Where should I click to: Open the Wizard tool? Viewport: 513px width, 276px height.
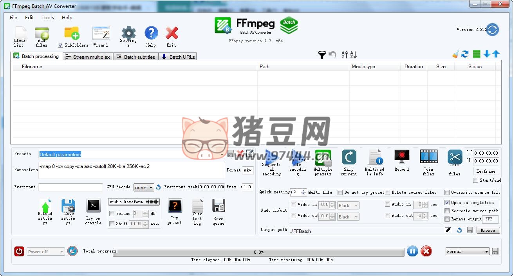coord(101,34)
